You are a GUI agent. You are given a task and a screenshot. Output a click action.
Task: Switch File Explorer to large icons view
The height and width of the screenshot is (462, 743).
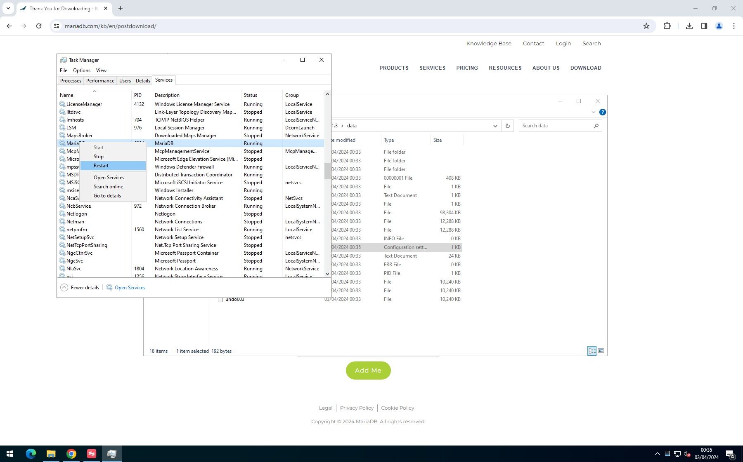(601, 351)
